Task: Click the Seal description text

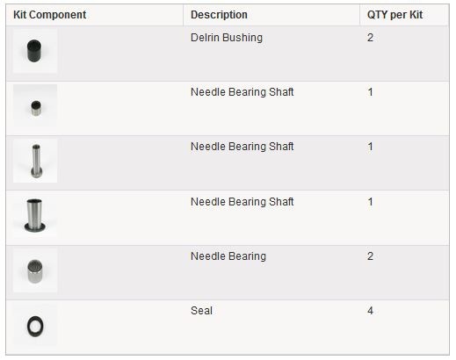Action: (201, 311)
